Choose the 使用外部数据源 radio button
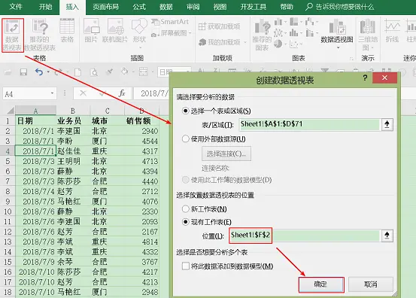This screenshot has width=416, height=298. click(186, 138)
